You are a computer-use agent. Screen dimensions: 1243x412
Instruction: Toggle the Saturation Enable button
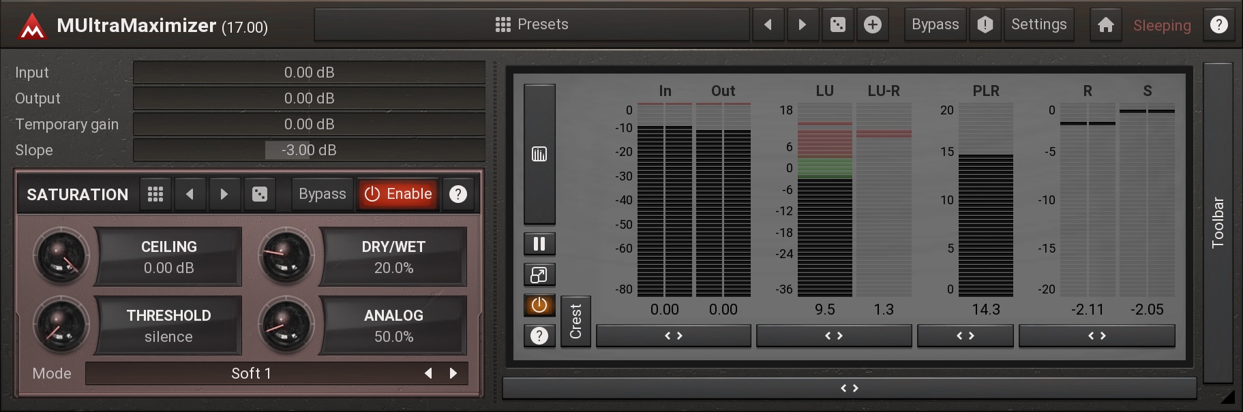click(398, 194)
